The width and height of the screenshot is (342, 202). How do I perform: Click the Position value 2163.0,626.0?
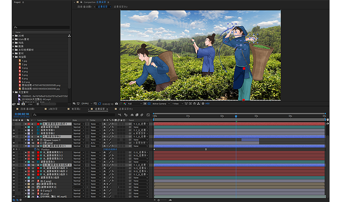point(110,149)
